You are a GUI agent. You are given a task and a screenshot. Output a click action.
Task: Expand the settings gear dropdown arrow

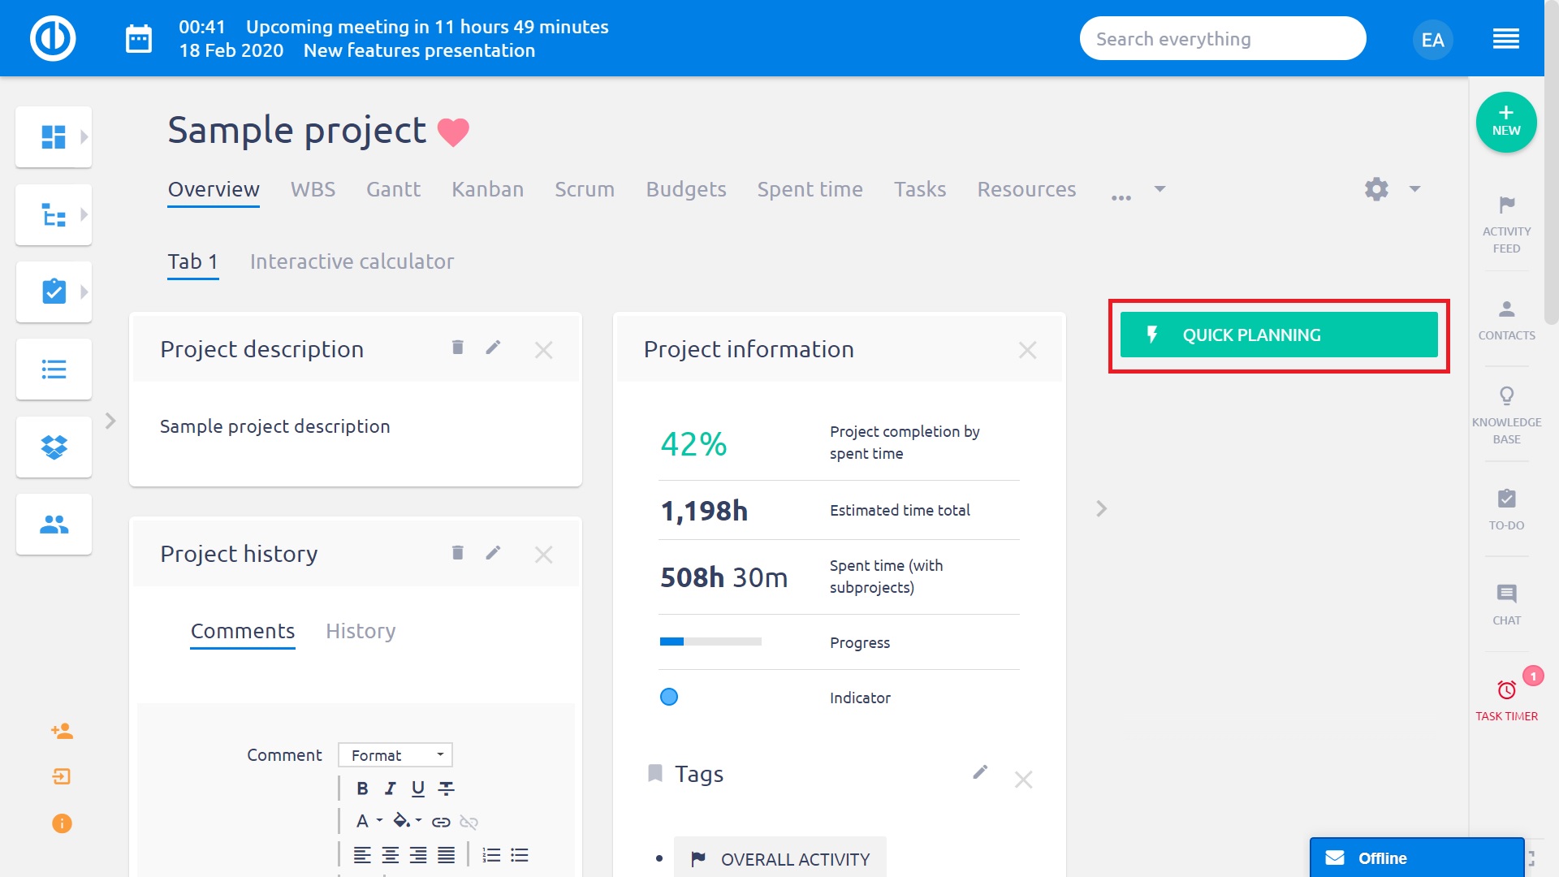tap(1414, 189)
